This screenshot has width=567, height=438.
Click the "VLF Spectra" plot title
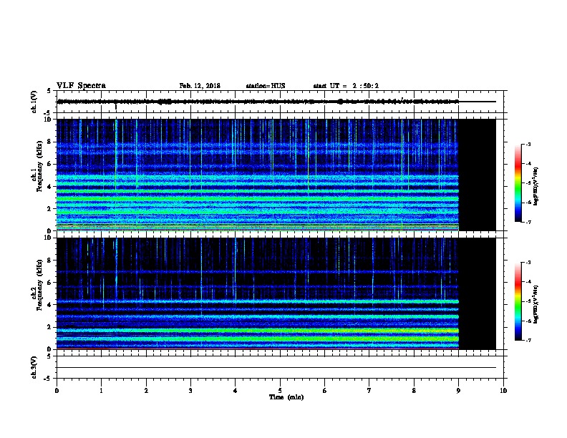pyautogui.click(x=81, y=86)
